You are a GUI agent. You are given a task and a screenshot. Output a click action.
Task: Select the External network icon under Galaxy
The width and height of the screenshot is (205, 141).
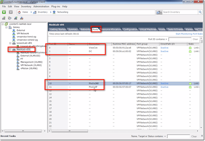click(14, 30)
